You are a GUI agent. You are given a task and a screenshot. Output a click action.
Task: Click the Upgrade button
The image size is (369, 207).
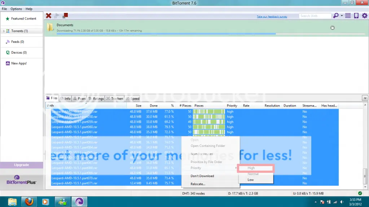coord(21,165)
